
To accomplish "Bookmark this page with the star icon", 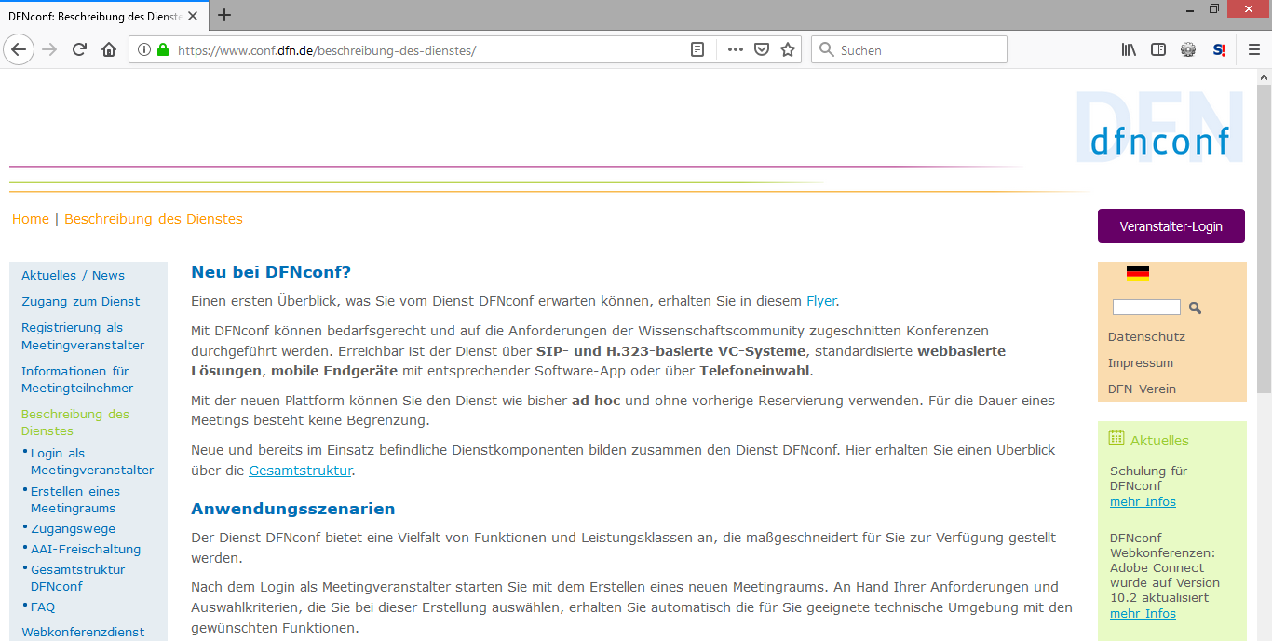I will (x=788, y=50).
